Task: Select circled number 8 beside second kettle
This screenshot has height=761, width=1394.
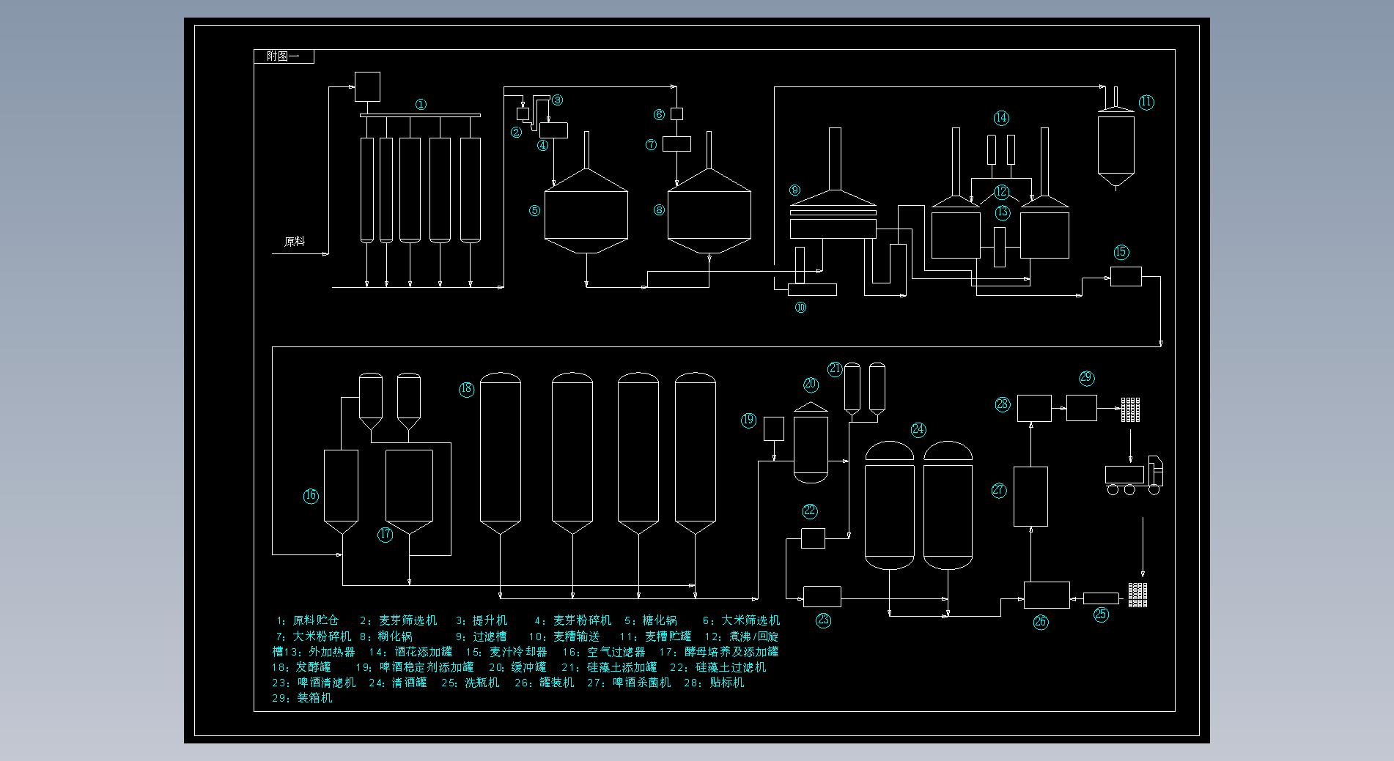Action: (x=659, y=210)
